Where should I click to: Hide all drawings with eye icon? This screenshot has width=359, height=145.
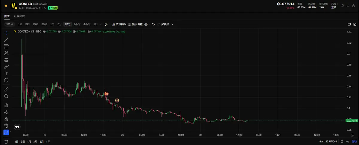(x=6, y=125)
